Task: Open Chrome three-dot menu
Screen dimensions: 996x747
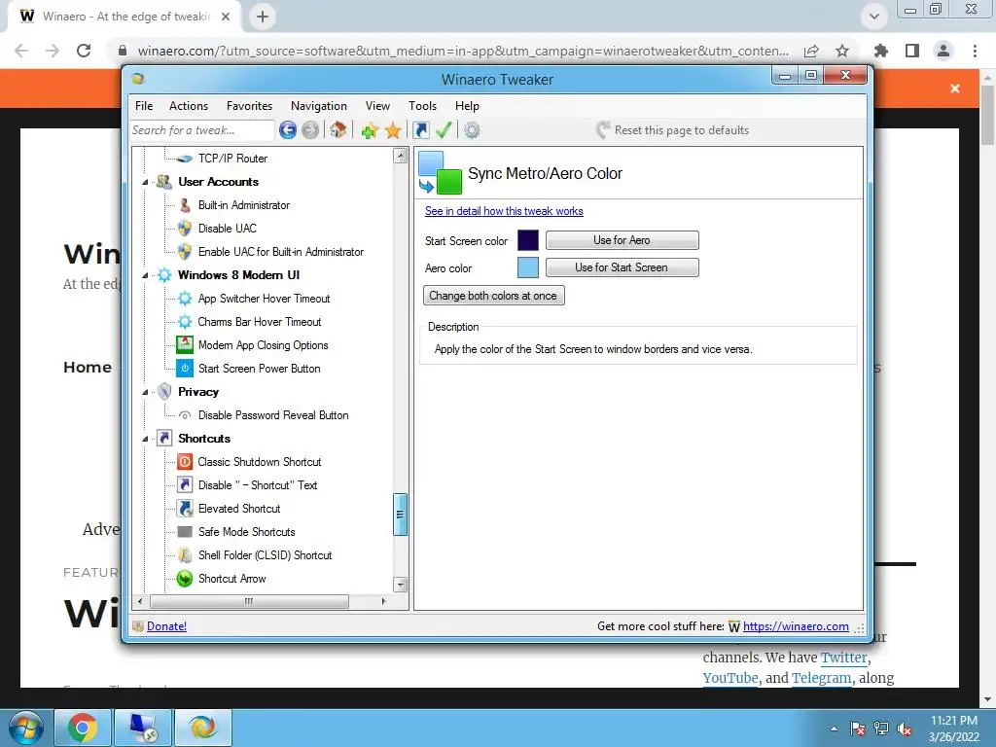Action: (x=975, y=51)
